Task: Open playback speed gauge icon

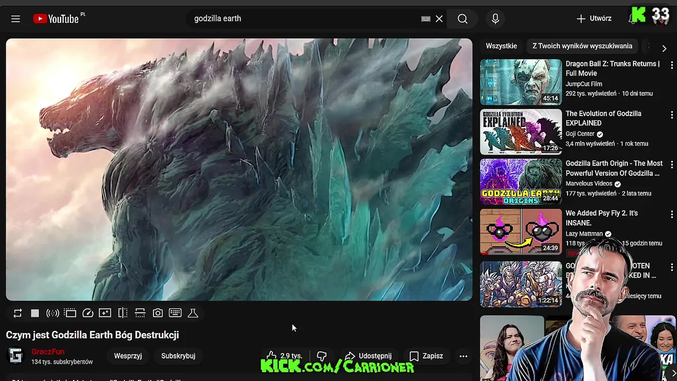Action: pos(88,313)
